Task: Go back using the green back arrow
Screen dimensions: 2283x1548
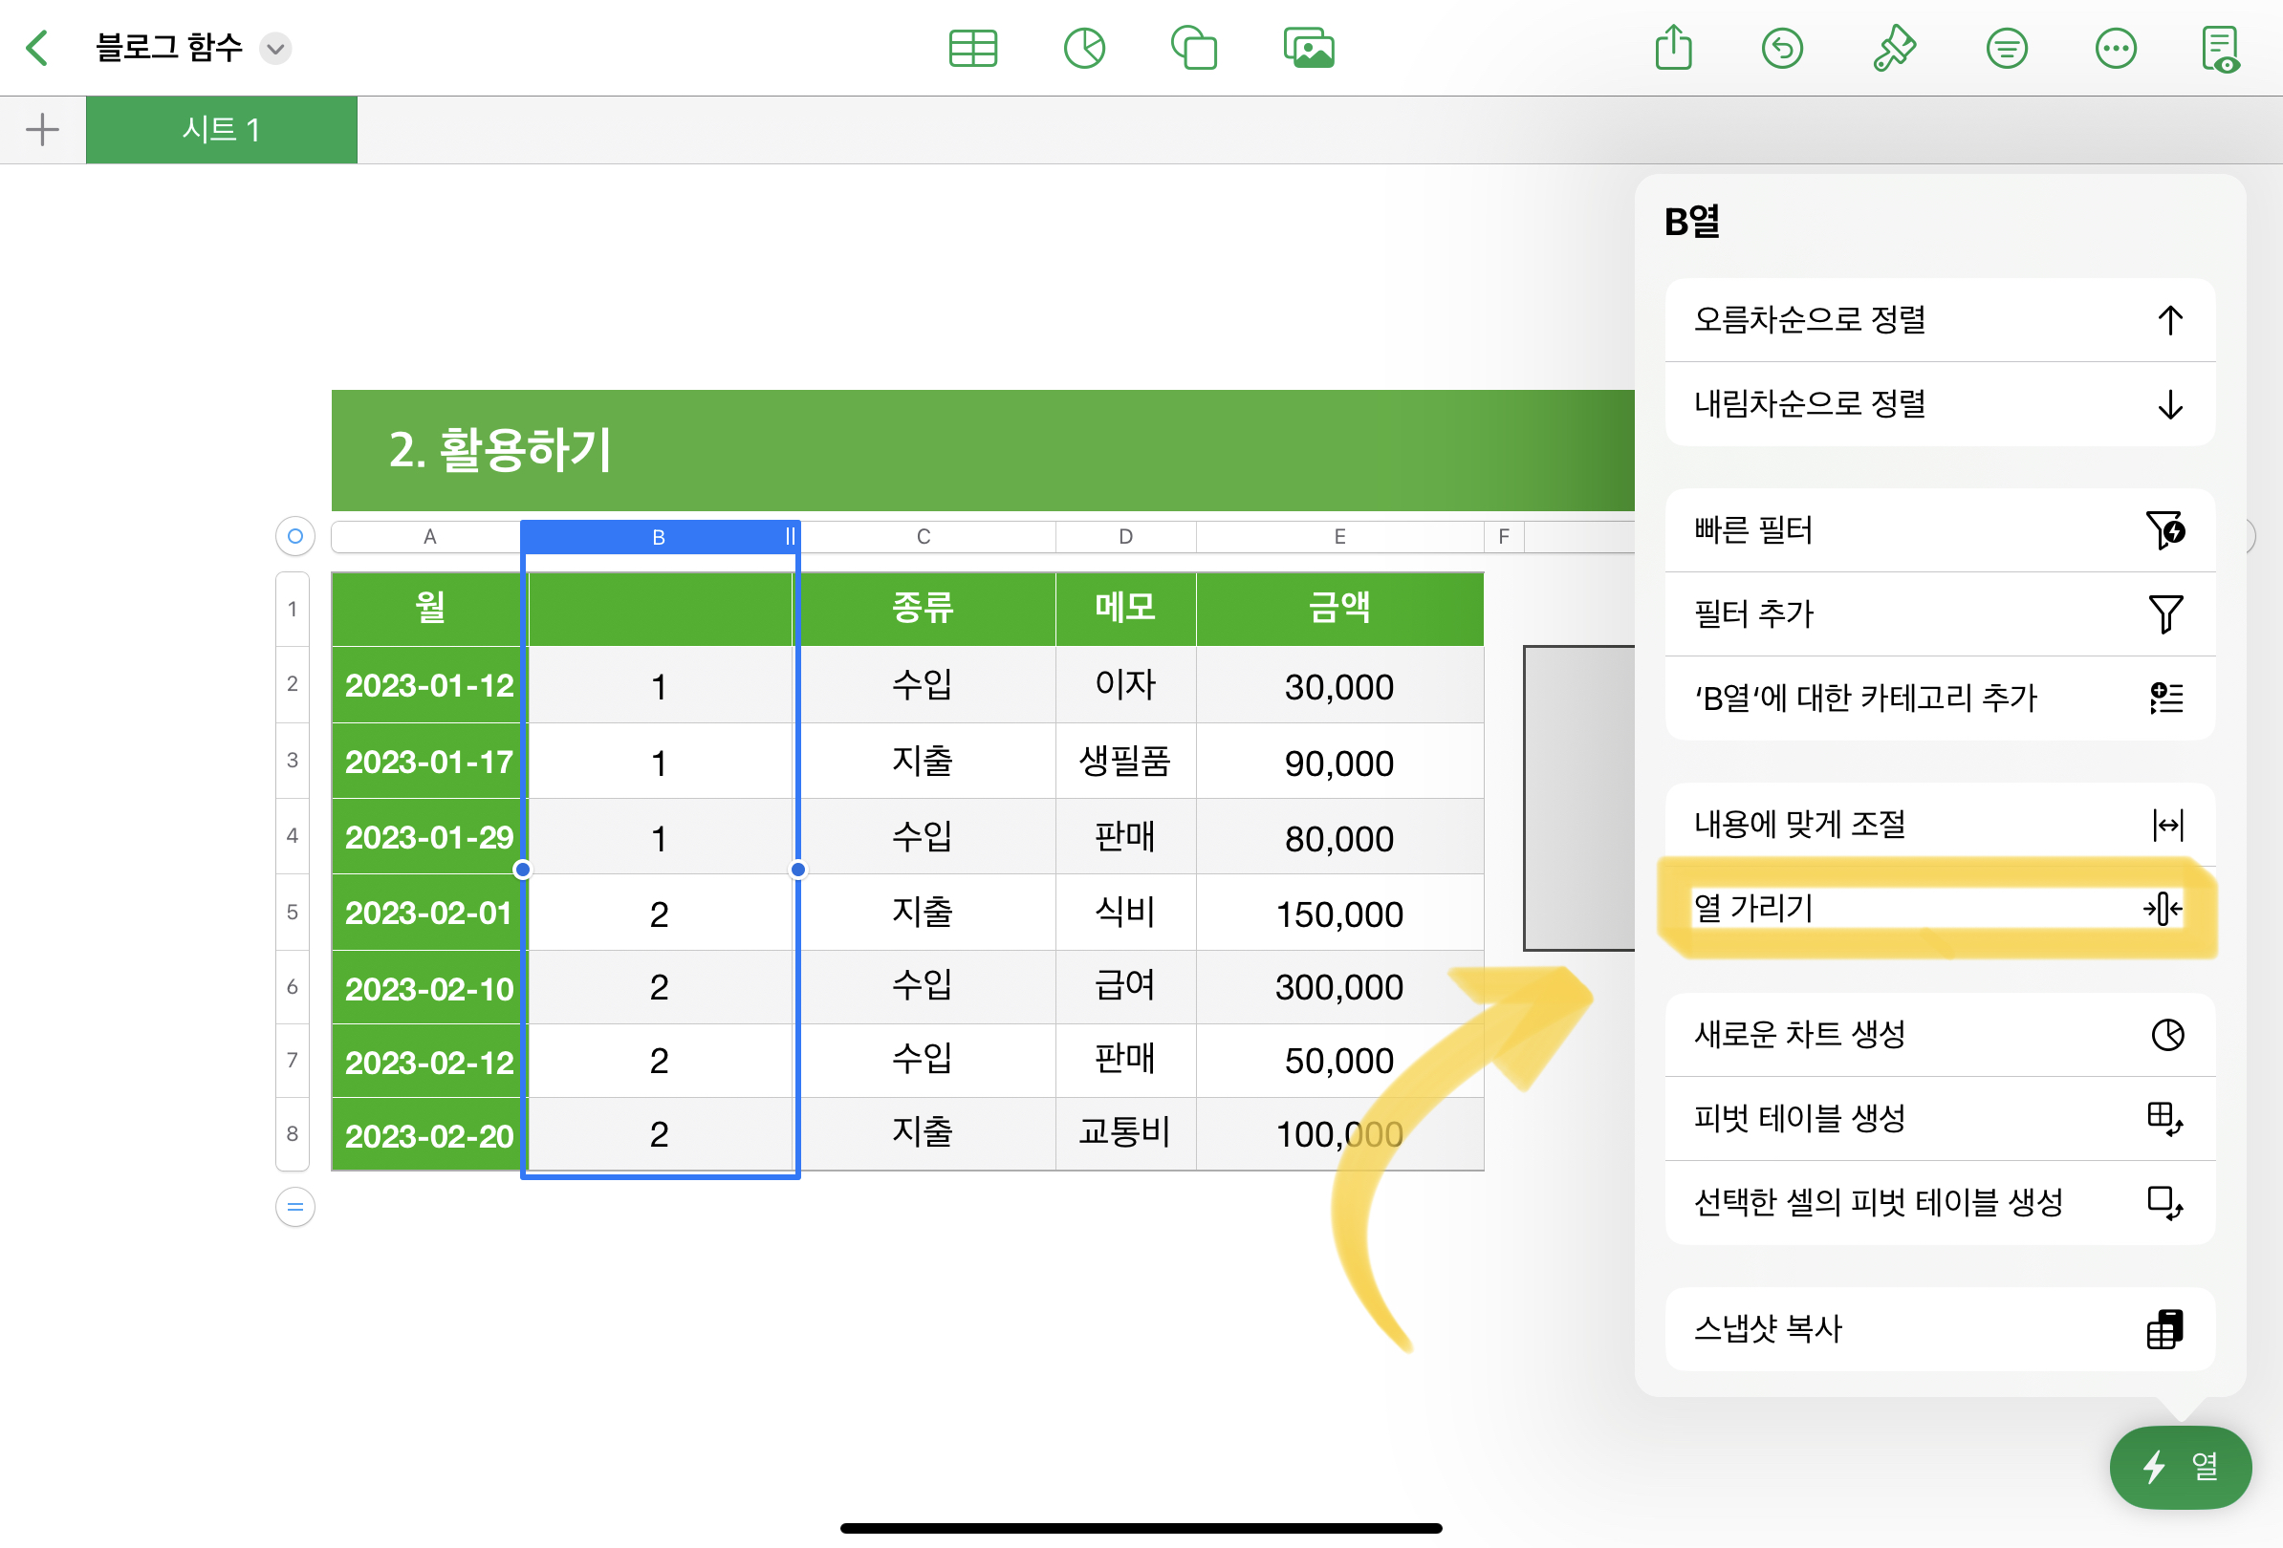Action: coord(37,47)
